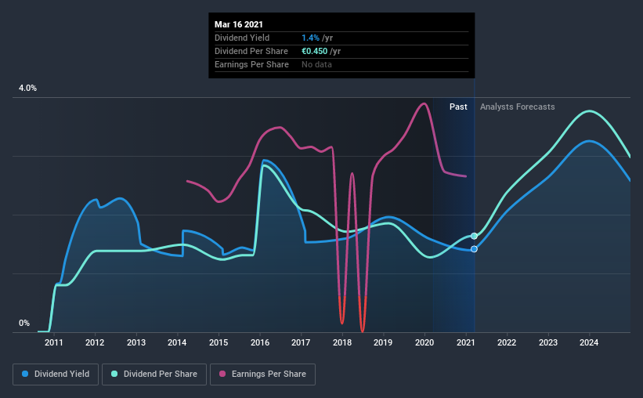Click the 2022 x-axis label
Screen dimensions: 643x398
pos(507,342)
